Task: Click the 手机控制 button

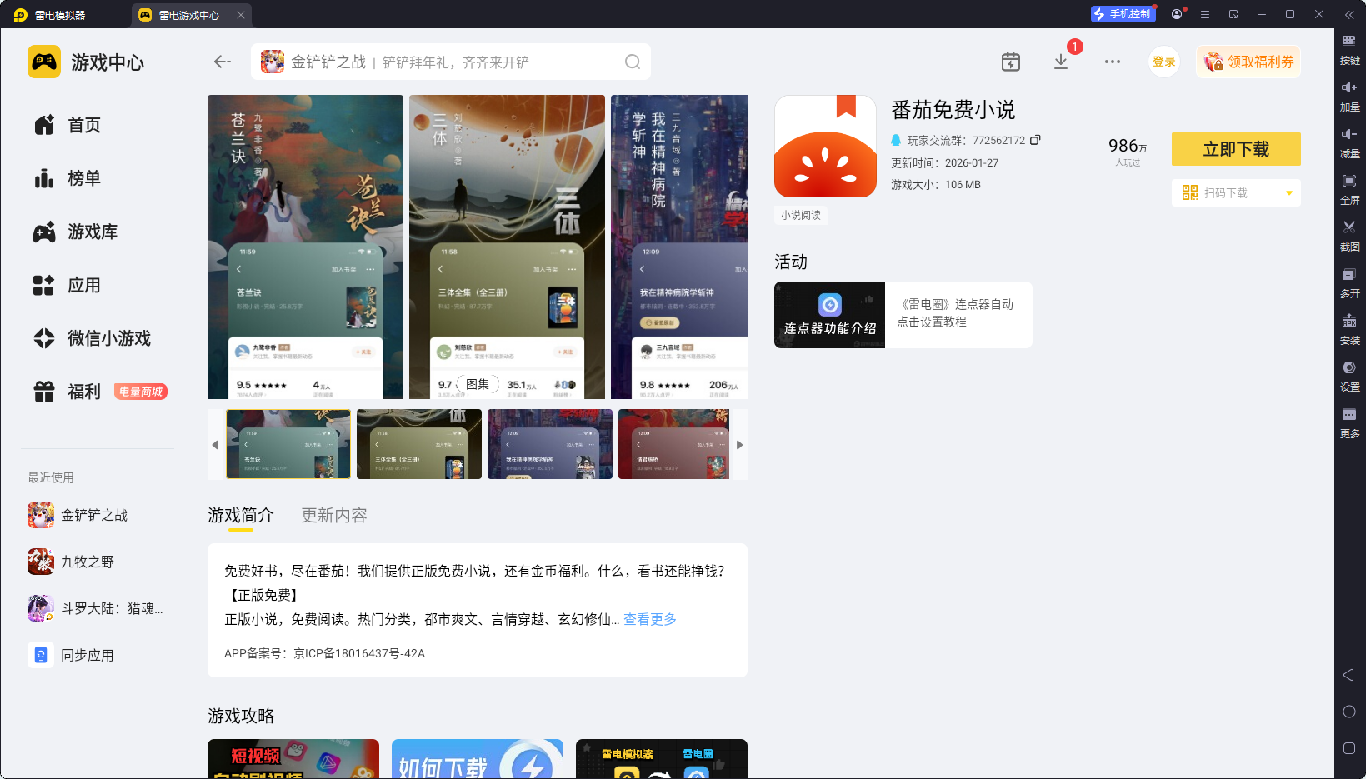Action: [1123, 14]
